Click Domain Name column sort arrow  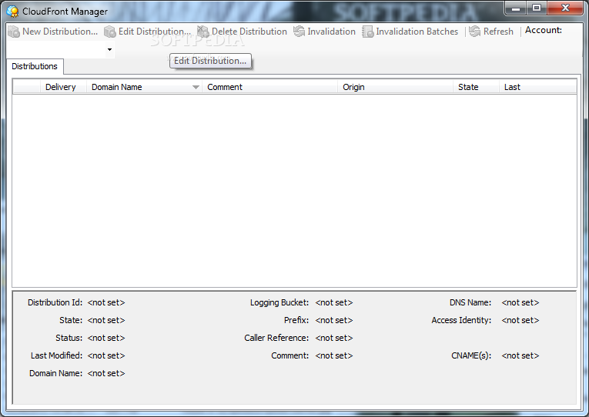(196, 87)
